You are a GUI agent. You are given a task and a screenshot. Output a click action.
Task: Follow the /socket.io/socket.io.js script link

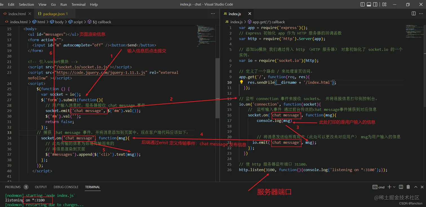point(83,67)
